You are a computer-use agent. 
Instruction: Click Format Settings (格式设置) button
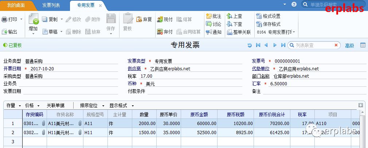(268, 16)
